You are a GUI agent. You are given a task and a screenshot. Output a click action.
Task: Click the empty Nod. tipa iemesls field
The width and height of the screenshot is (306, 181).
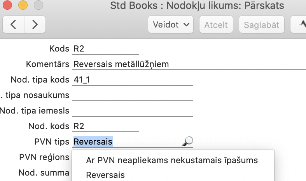pyautogui.click(x=132, y=111)
